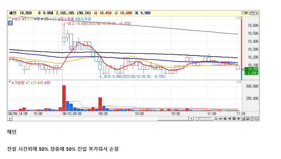Click the '최고:10,600' high price annotation
The width and height of the screenshot is (281, 159).
click(x=99, y=24)
